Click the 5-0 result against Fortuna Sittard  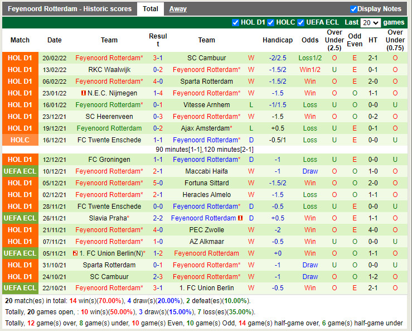click(x=158, y=183)
